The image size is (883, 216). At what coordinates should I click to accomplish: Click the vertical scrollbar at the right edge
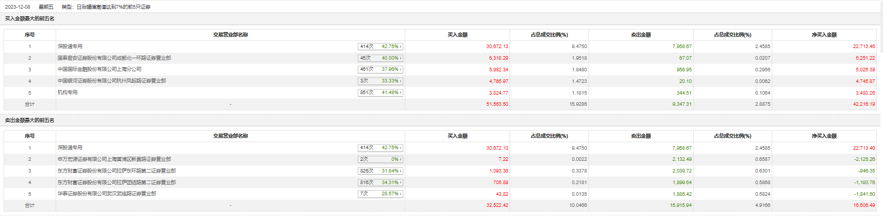(x=881, y=30)
